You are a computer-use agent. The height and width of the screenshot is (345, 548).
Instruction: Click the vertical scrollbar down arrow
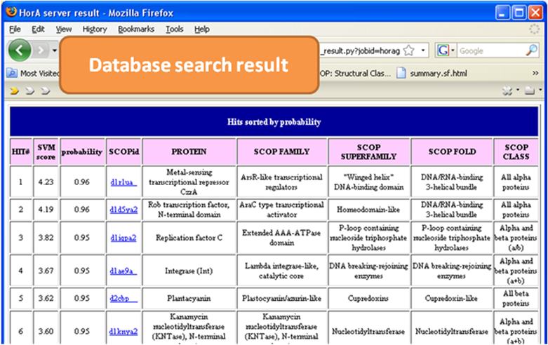coord(543,339)
